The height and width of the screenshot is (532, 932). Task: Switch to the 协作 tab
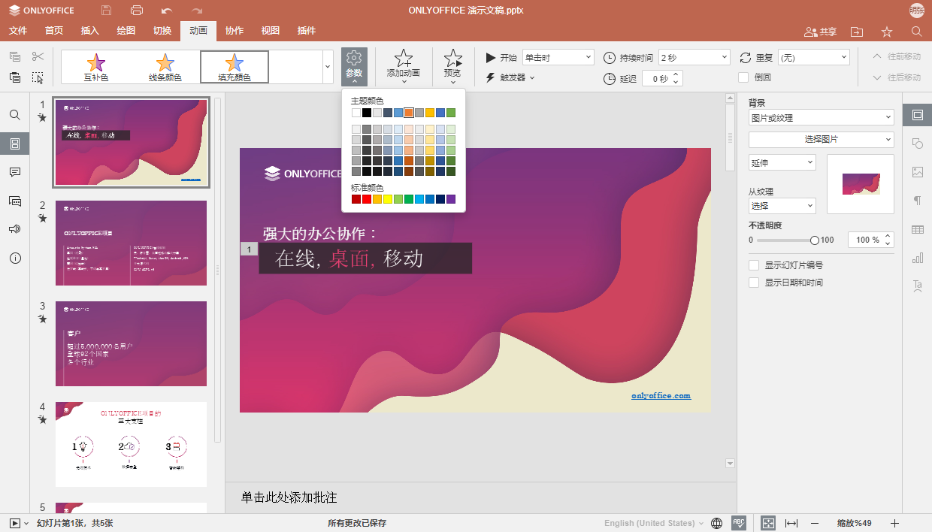(235, 31)
